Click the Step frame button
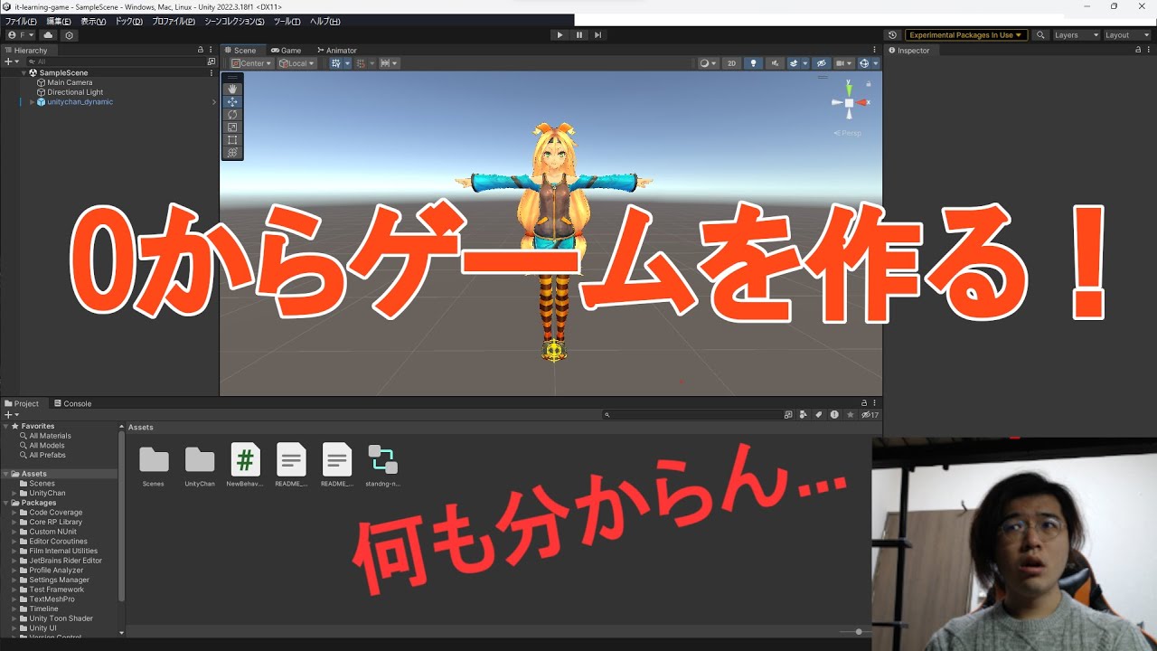The width and height of the screenshot is (1157, 651). [x=598, y=35]
